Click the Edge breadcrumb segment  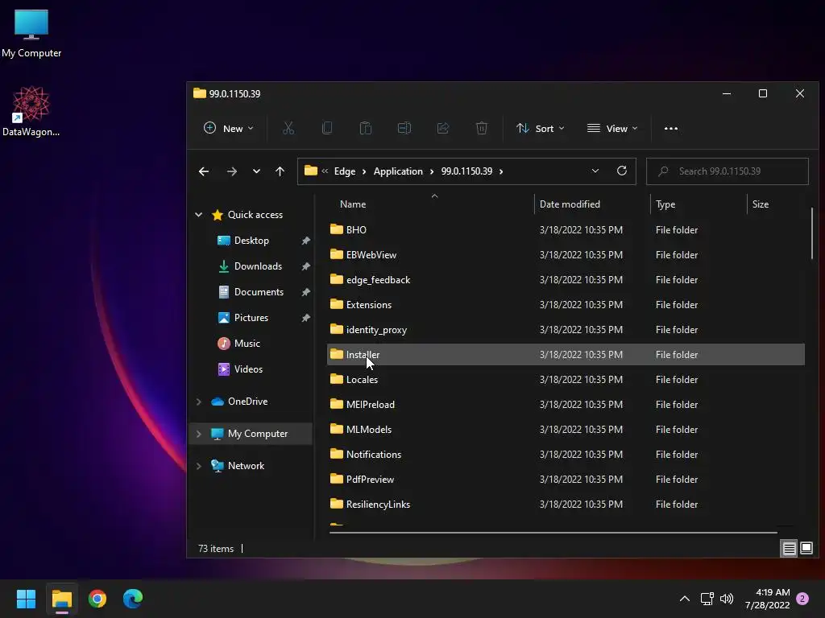click(x=345, y=171)
